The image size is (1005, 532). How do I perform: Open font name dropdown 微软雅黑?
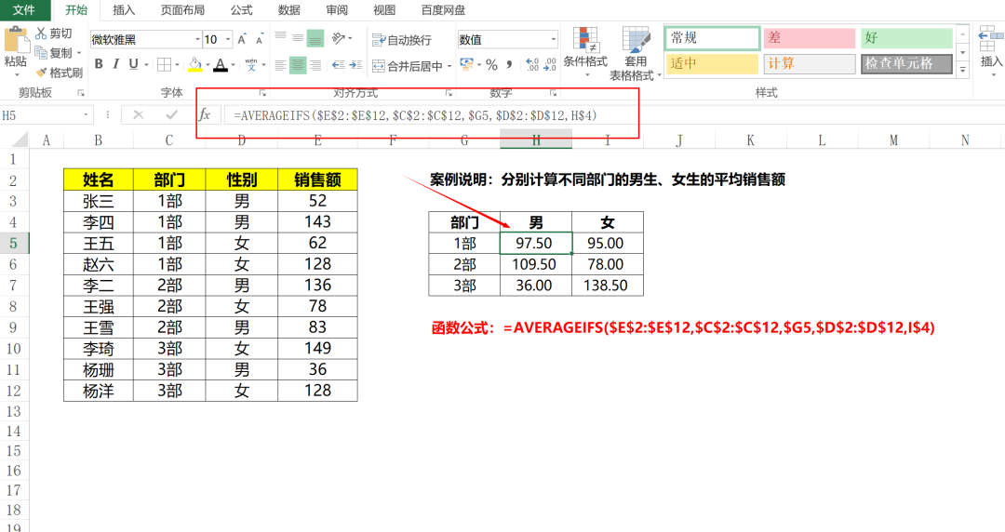click(197, 40)
